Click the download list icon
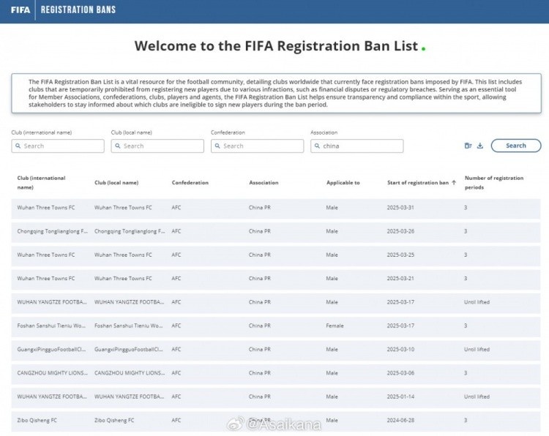The height and width of the screenshot is (436, 549). point(480,146)
